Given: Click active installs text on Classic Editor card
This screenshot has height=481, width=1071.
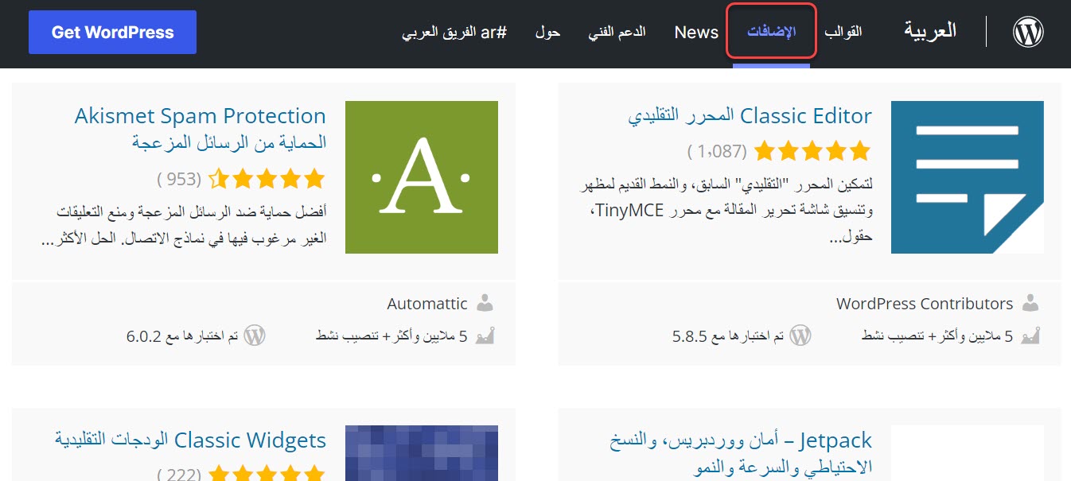Looking at the screenshot, I should coord(937,336).
